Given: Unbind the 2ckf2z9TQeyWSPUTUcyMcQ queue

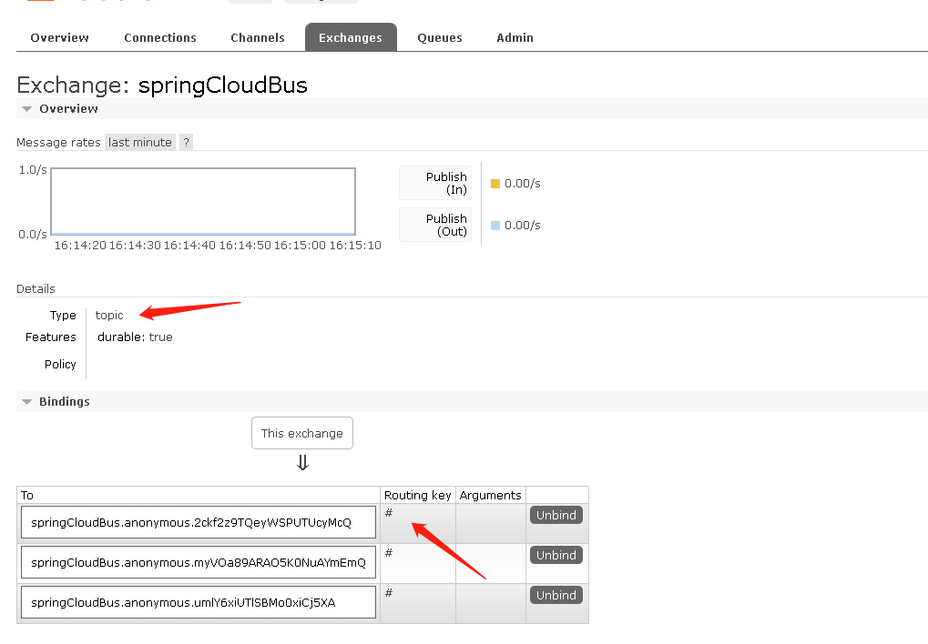Looking at the screenshot, I should (x=556, y=515).
